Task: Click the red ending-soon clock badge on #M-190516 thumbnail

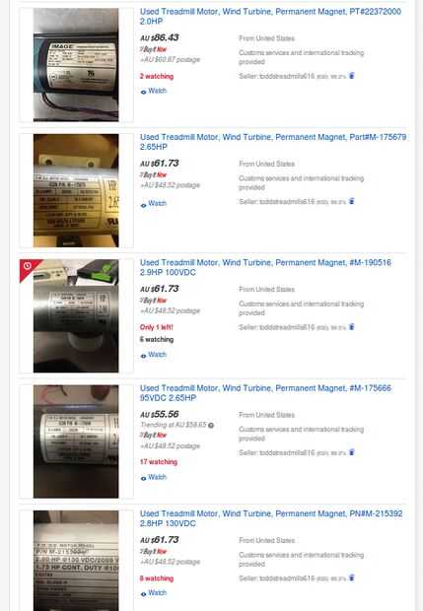Action: 28,266
